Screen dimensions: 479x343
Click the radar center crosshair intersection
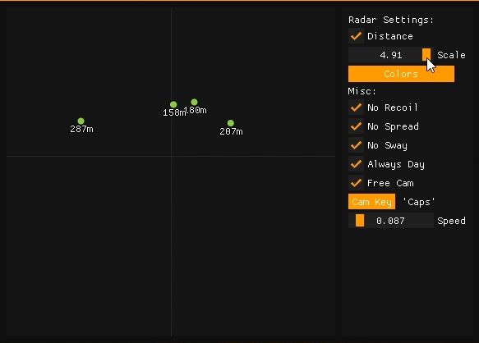[172, 156]
